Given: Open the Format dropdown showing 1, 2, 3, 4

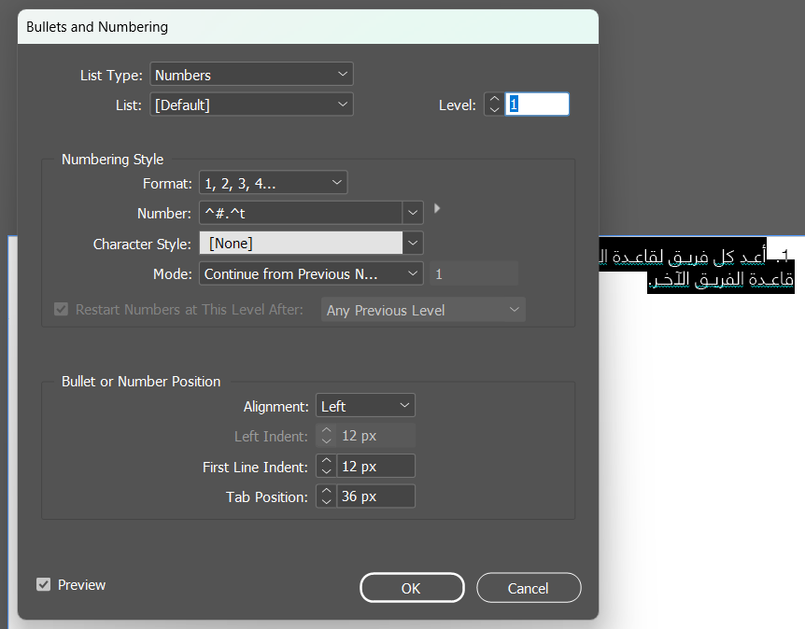Looking at the screenshot, I should point(273,183).
